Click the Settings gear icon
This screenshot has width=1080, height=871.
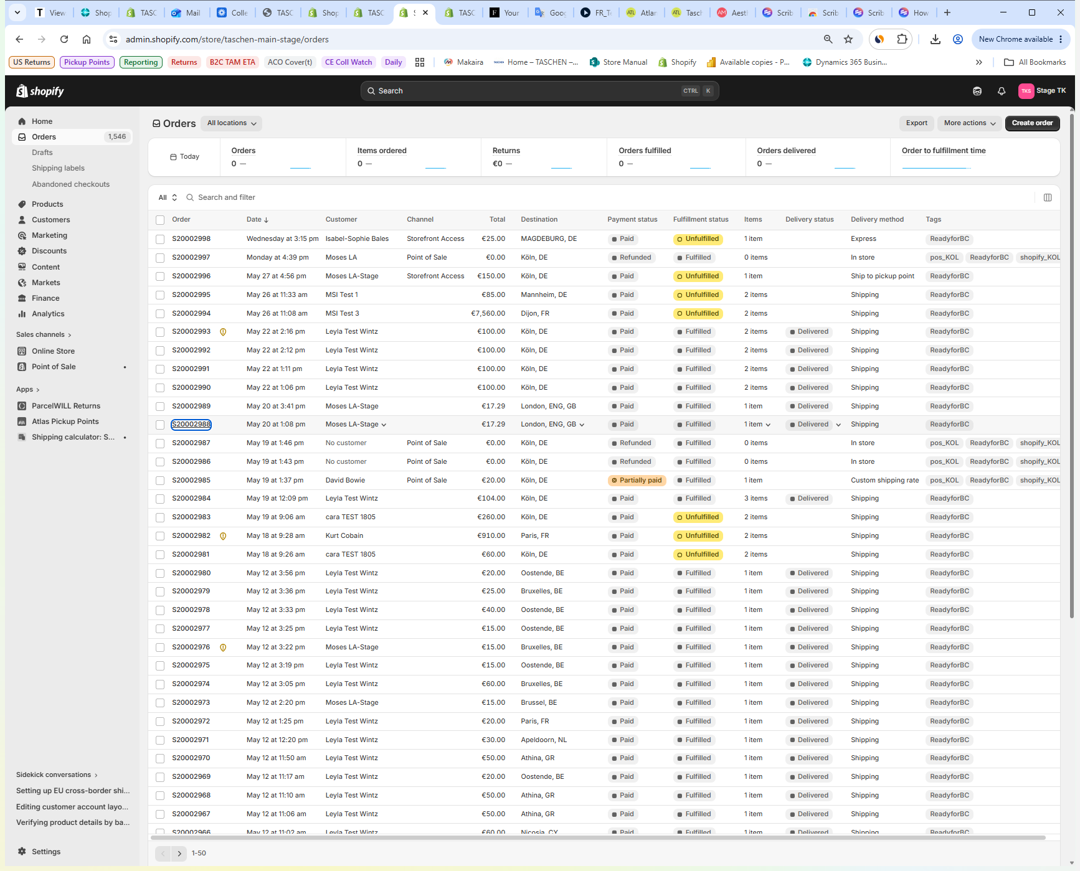[22, 852]
